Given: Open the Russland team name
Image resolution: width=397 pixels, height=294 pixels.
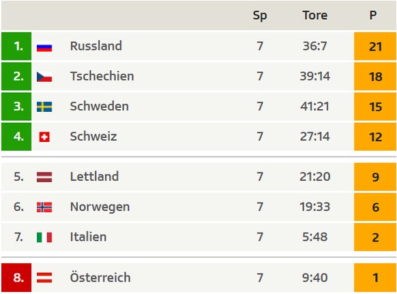Looking at the screenshot, I should pyautogui.click(x=96, y=46).
